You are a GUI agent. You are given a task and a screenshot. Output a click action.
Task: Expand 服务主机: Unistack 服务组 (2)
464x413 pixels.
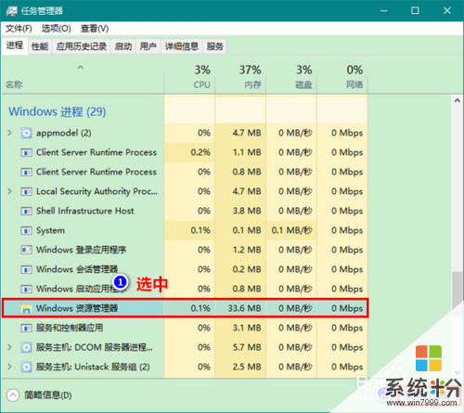[9, 367]
